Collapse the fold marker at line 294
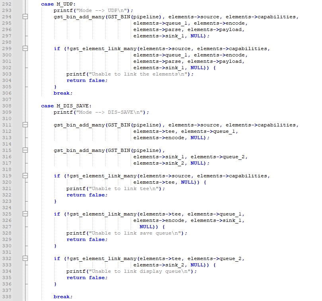The image size is (322, 301). click(25, 17)
